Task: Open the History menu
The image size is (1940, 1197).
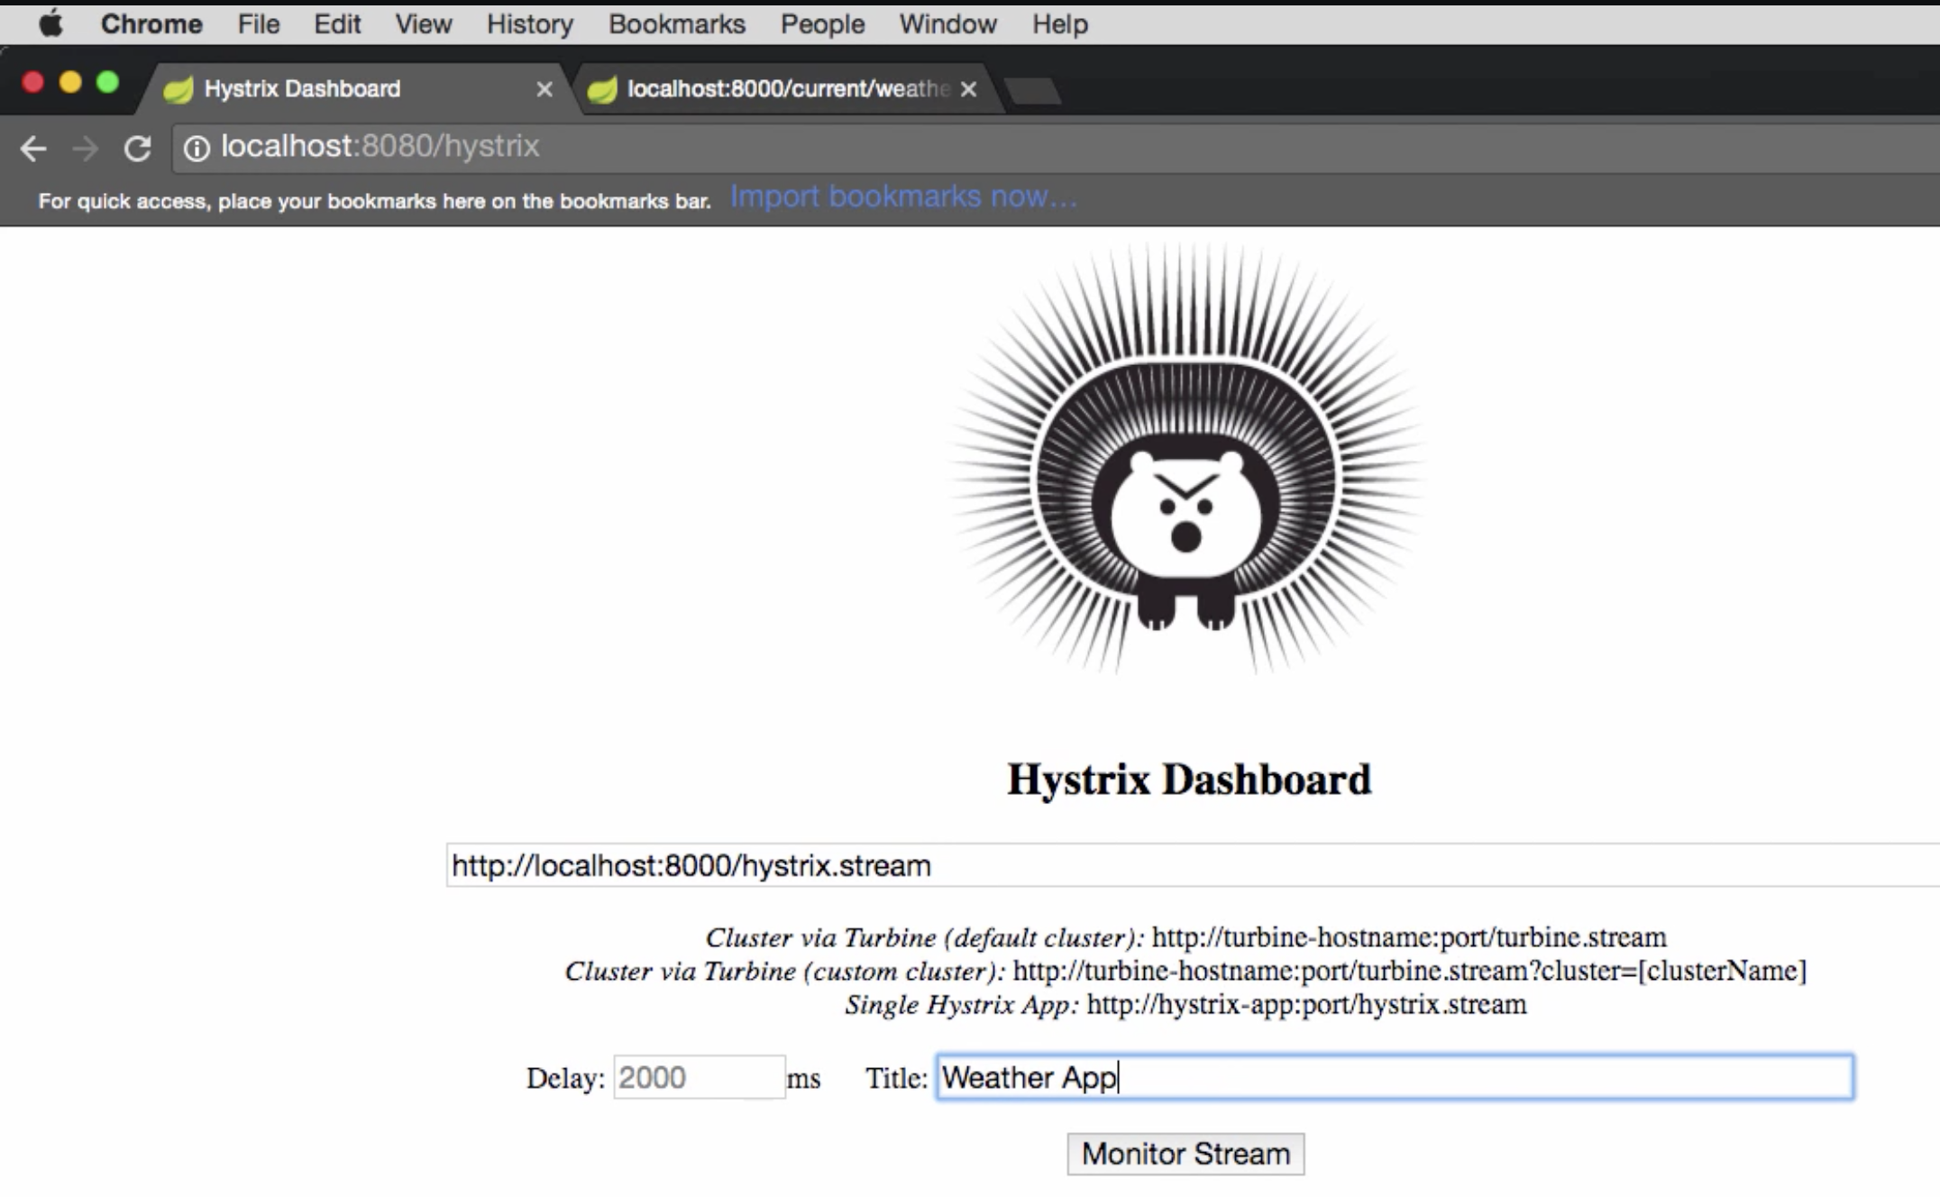Action: point(529,23)
